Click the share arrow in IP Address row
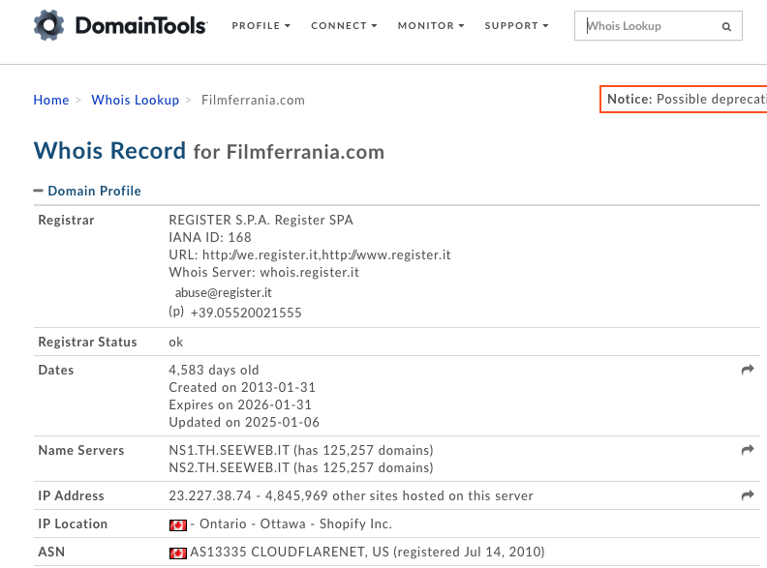The height and width of the screenshot is (568, 767). (x=748, y=495)
